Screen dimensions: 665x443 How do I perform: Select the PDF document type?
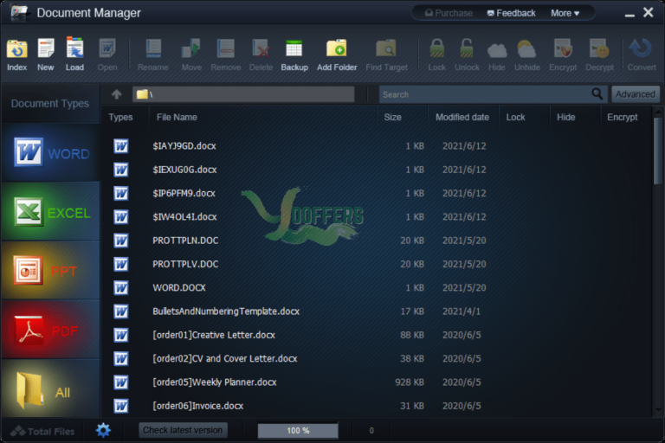click(51, 330)
